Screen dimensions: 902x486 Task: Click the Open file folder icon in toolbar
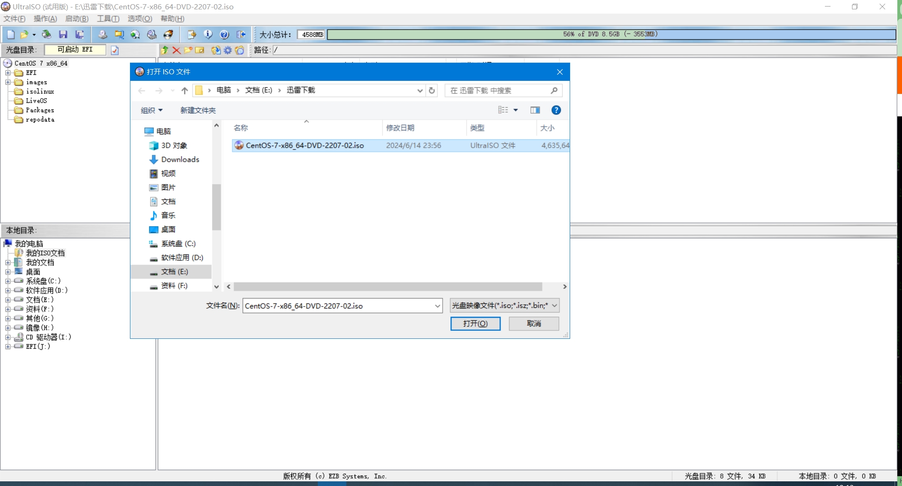coord(24,35)
